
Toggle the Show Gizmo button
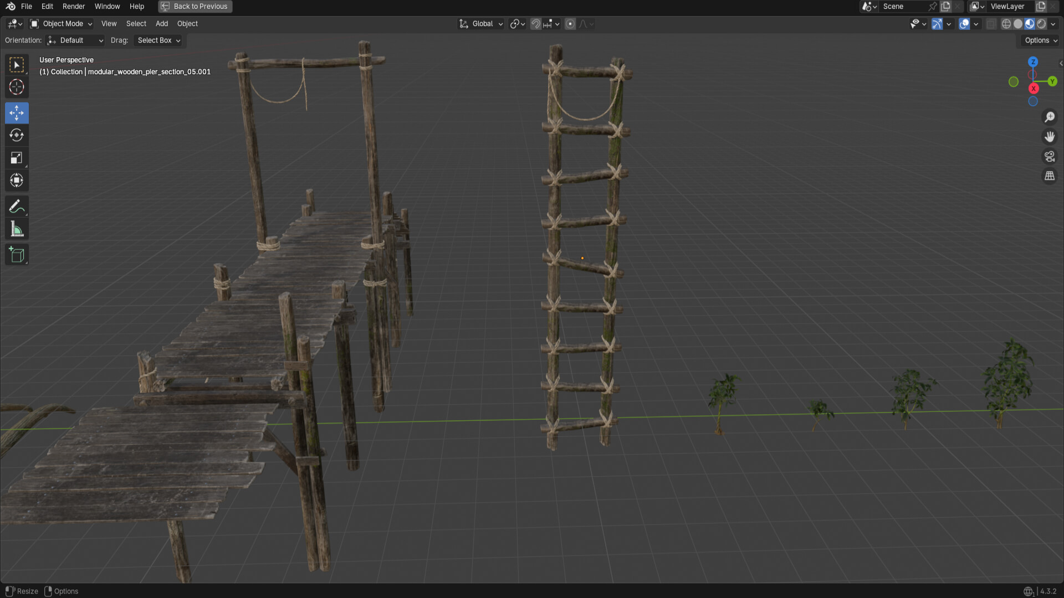coord(937,24)
